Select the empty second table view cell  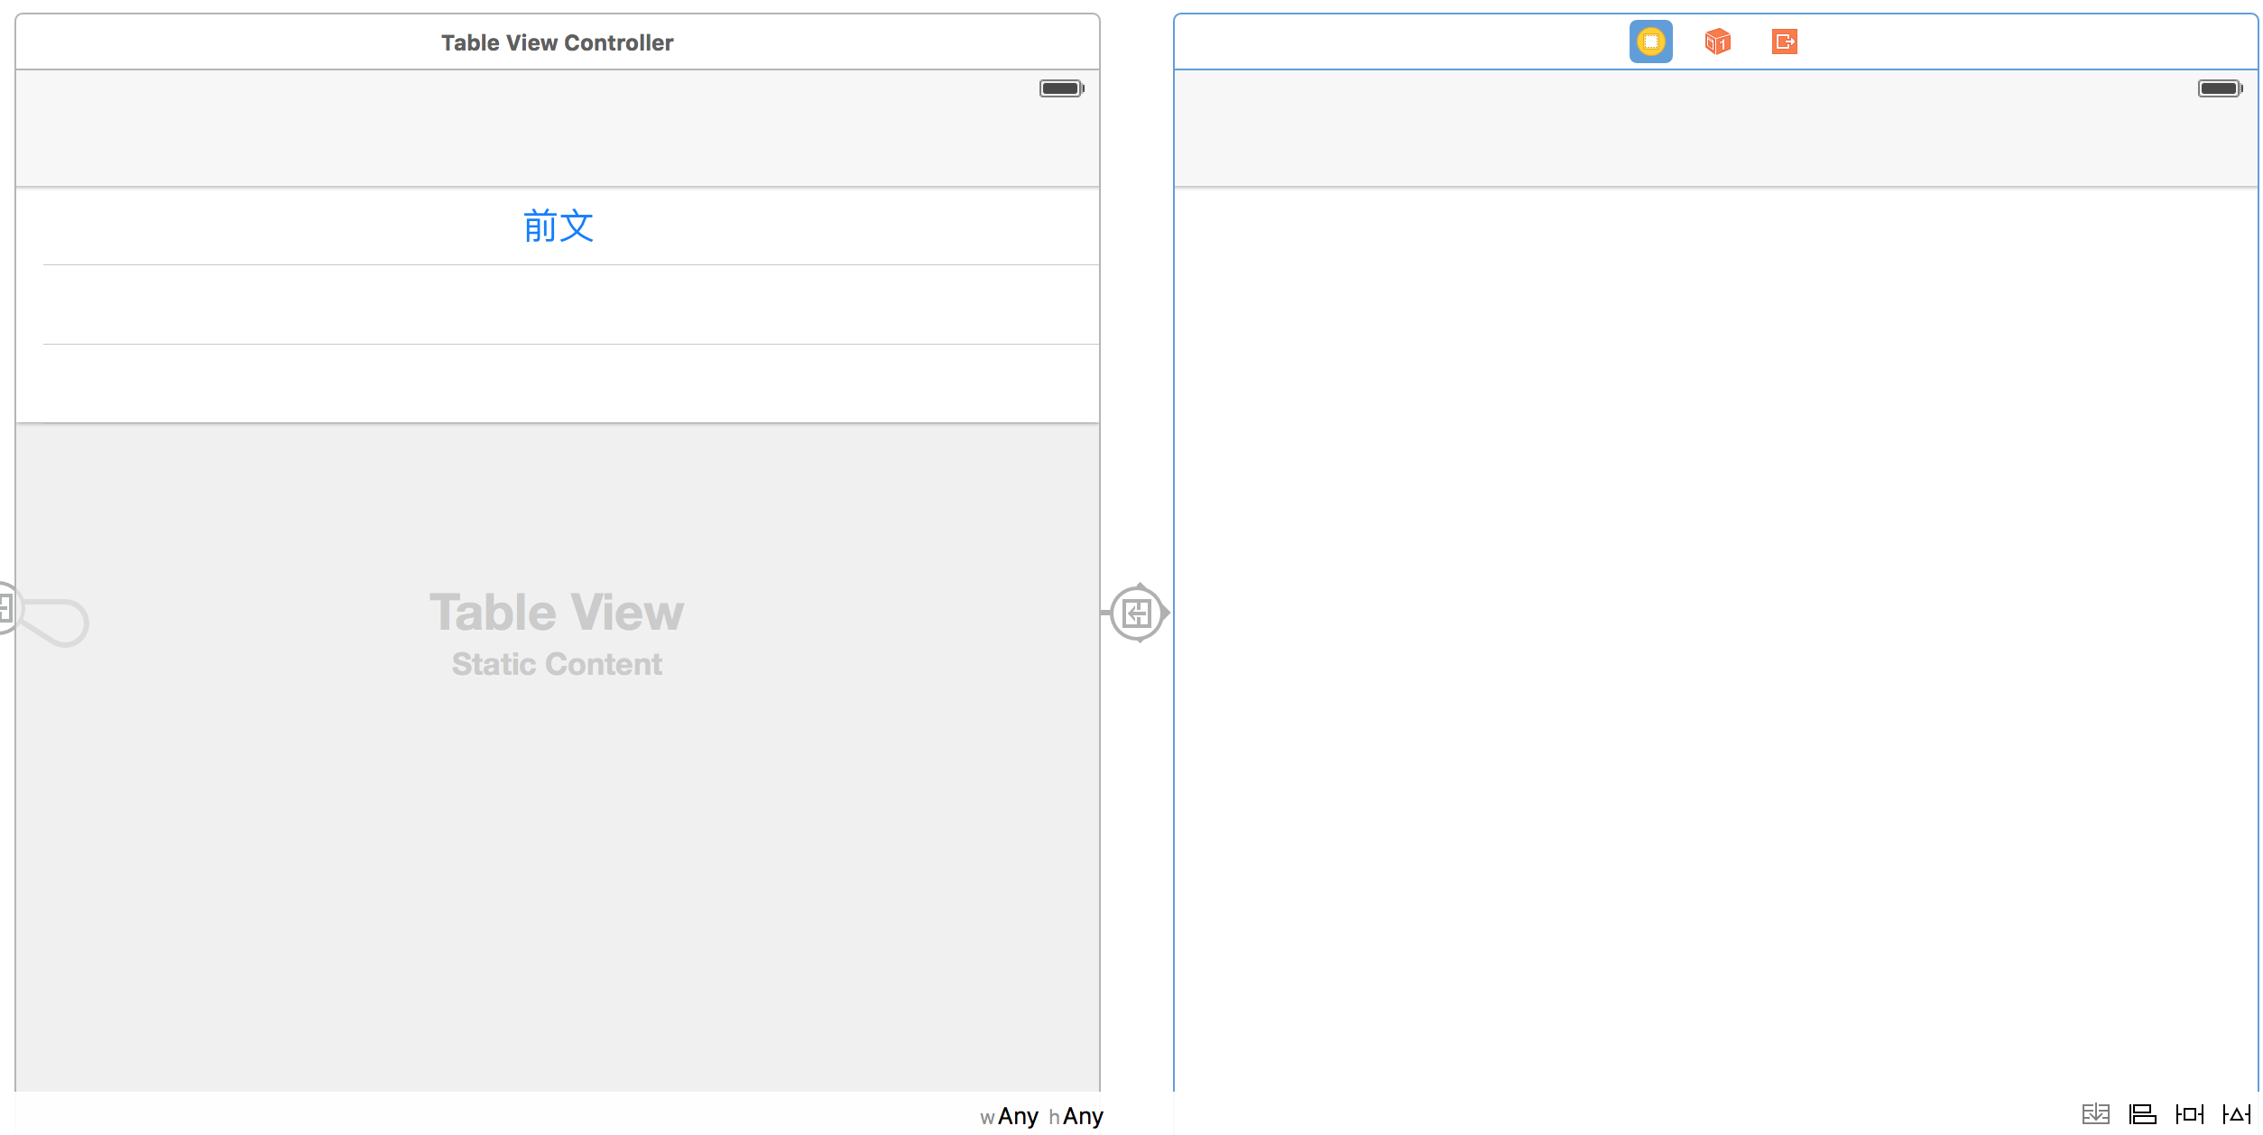(557, 304)
